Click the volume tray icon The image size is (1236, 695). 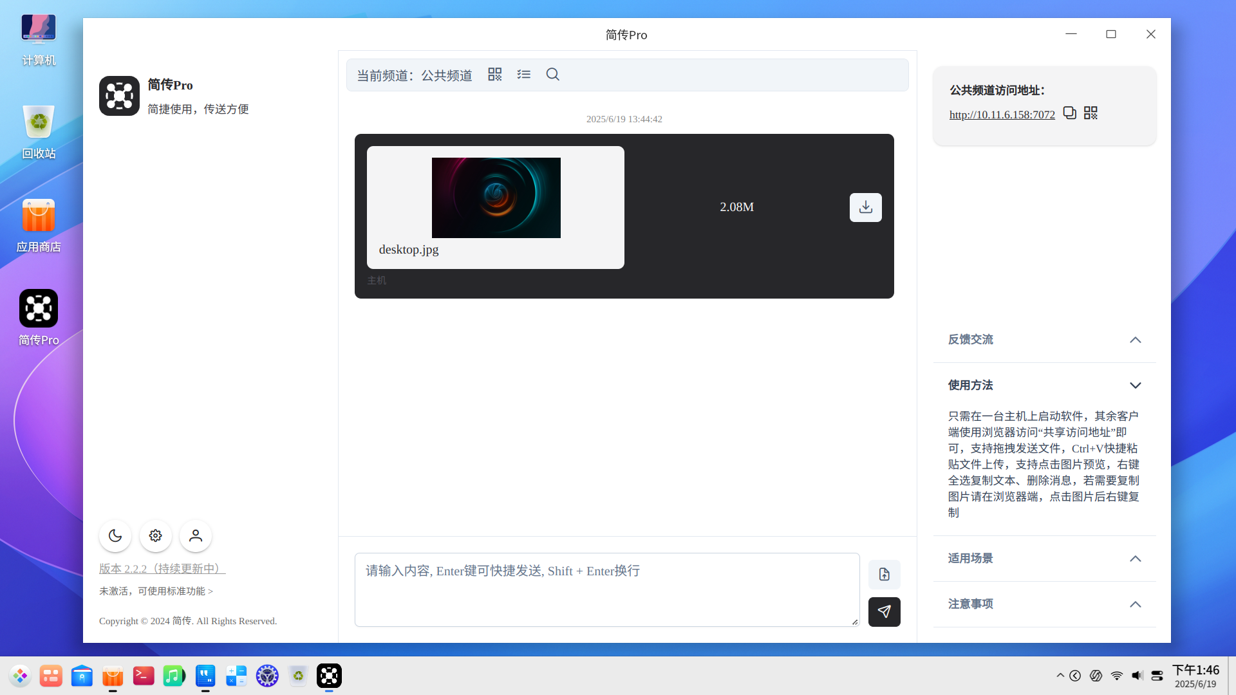point(1138,676)
